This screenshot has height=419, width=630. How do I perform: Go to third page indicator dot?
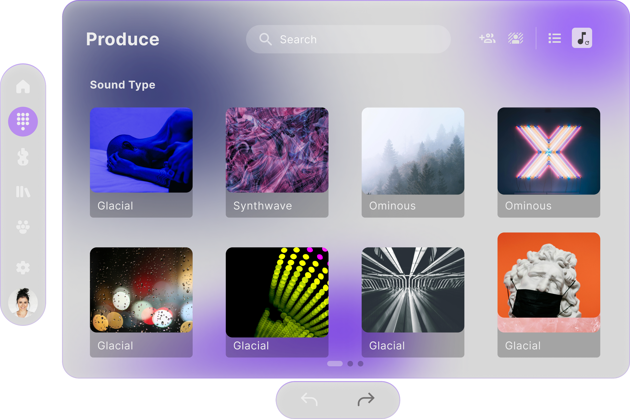click(361, 364)
